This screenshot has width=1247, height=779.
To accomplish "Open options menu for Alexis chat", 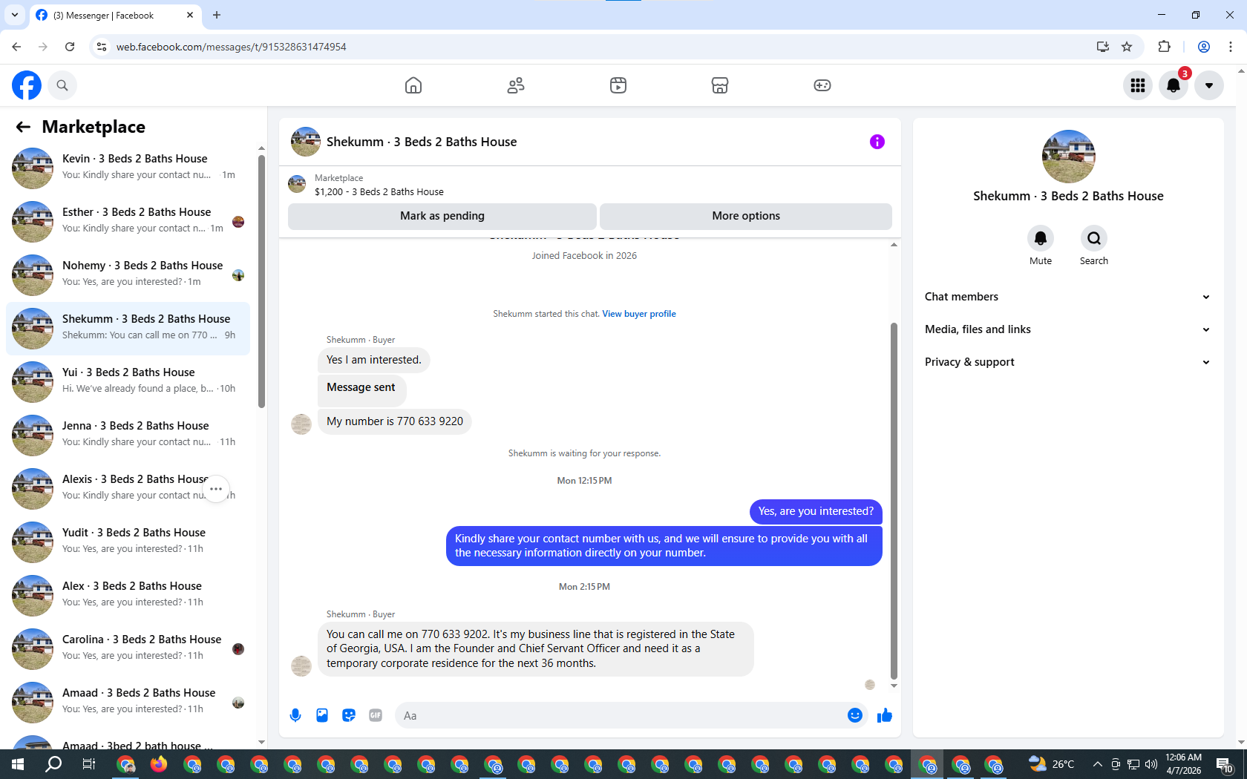I will (216, 489).
